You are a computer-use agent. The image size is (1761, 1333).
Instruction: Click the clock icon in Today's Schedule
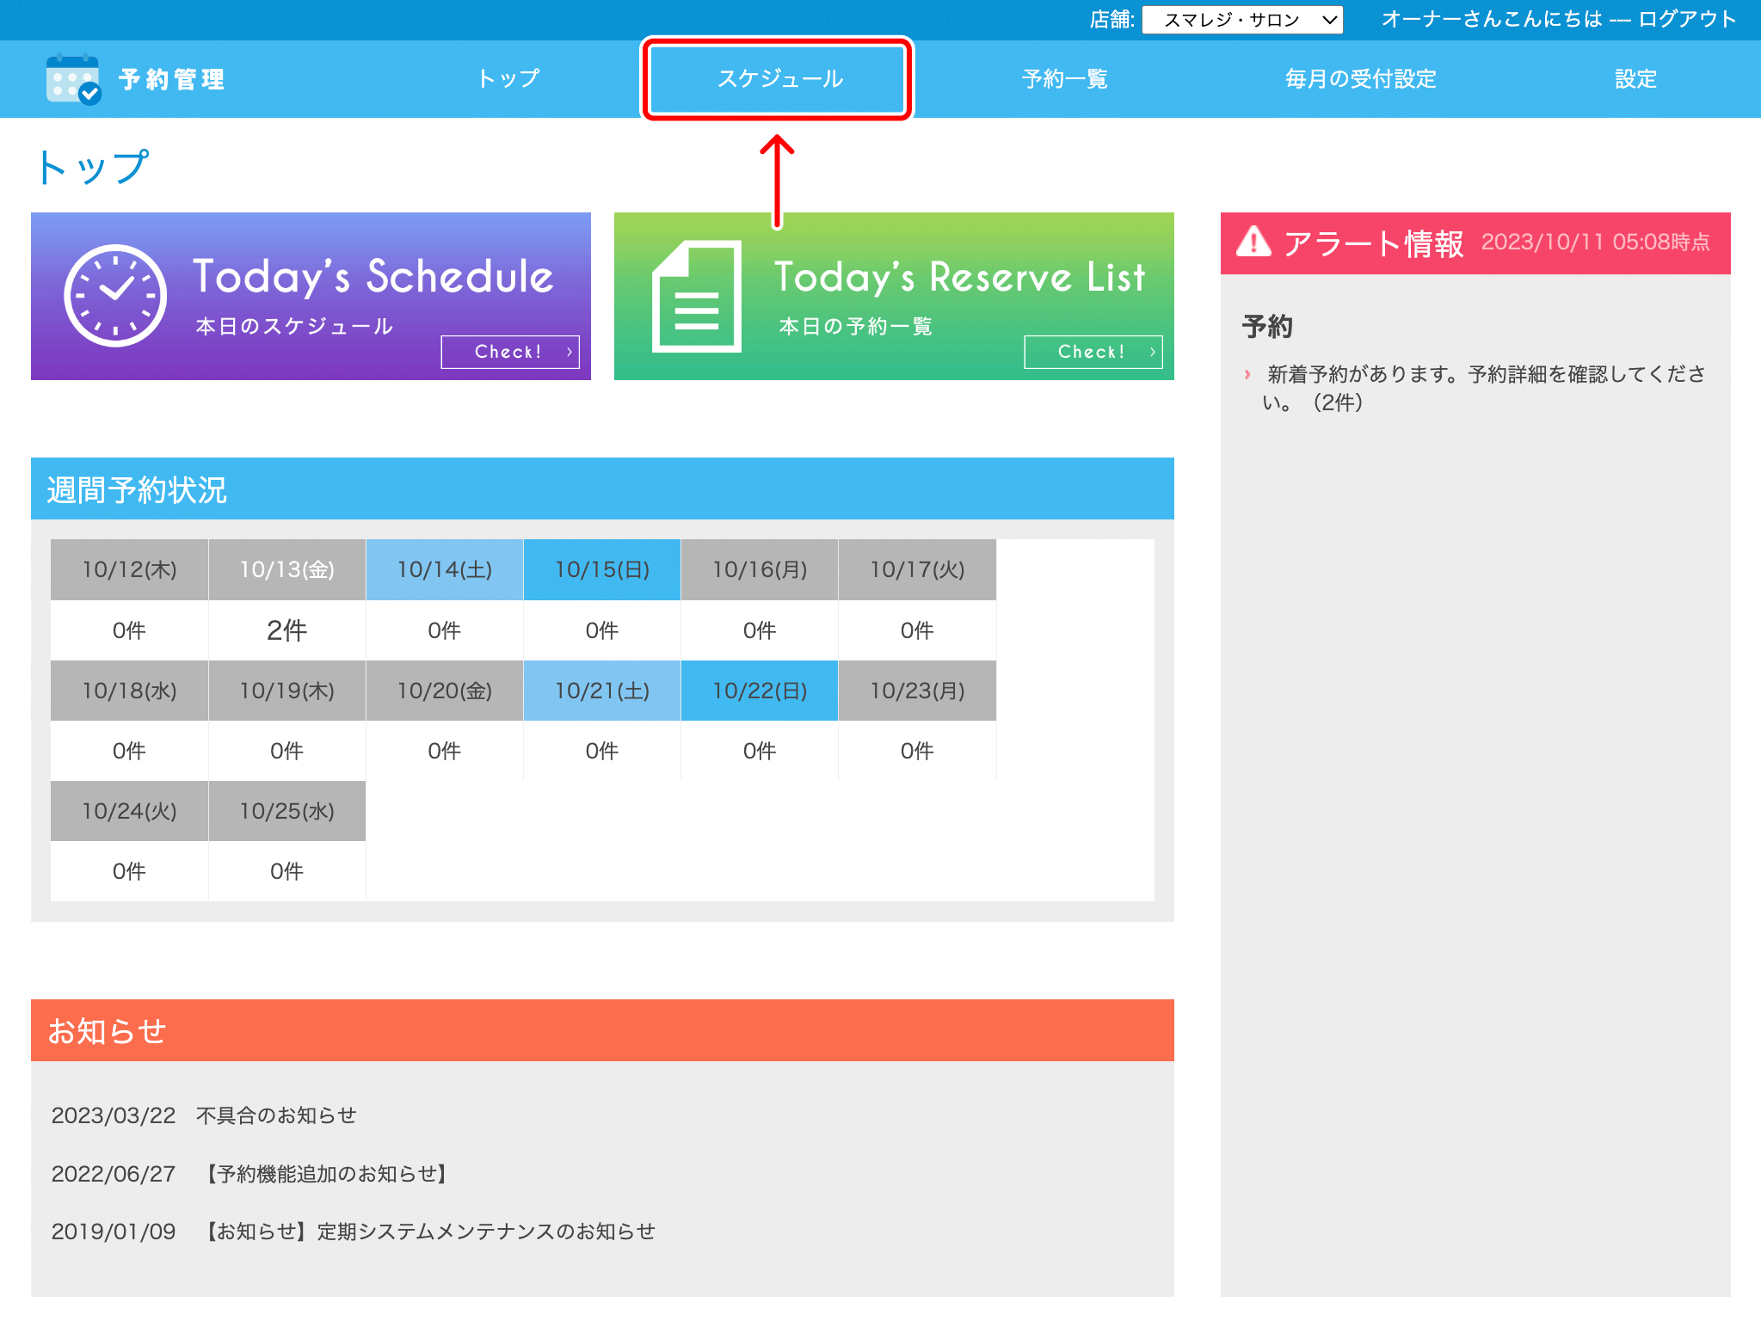coord(115,296)
